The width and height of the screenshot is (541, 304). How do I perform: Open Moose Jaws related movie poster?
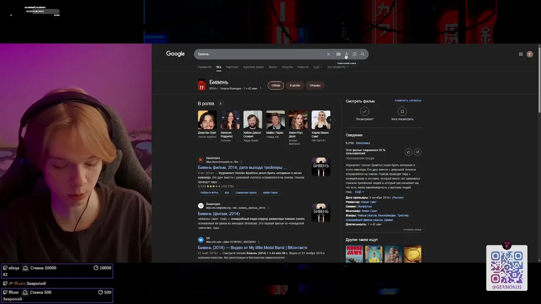pos(354,254)
